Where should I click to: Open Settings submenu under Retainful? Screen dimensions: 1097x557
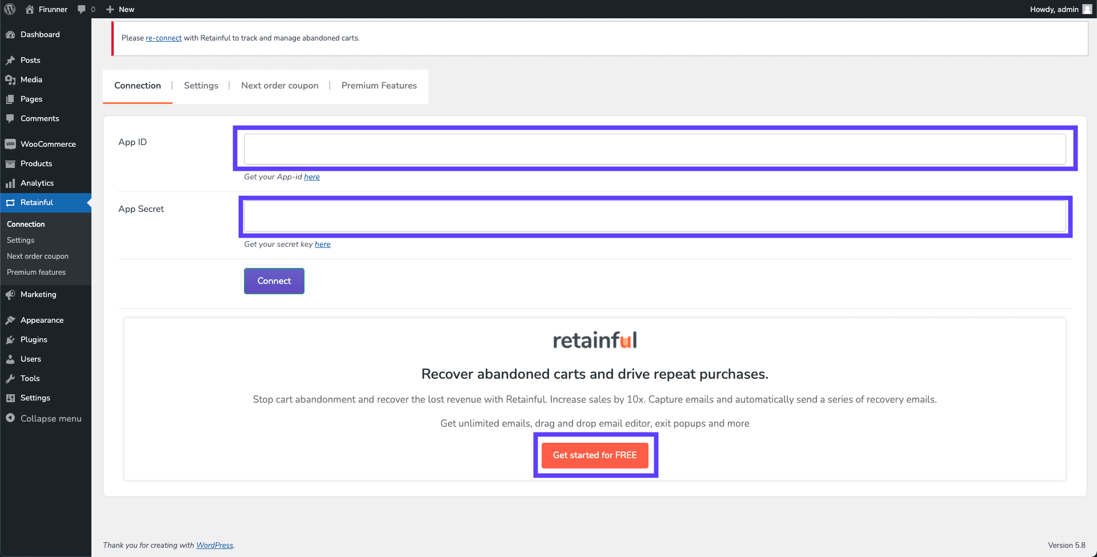click(21, 241)
